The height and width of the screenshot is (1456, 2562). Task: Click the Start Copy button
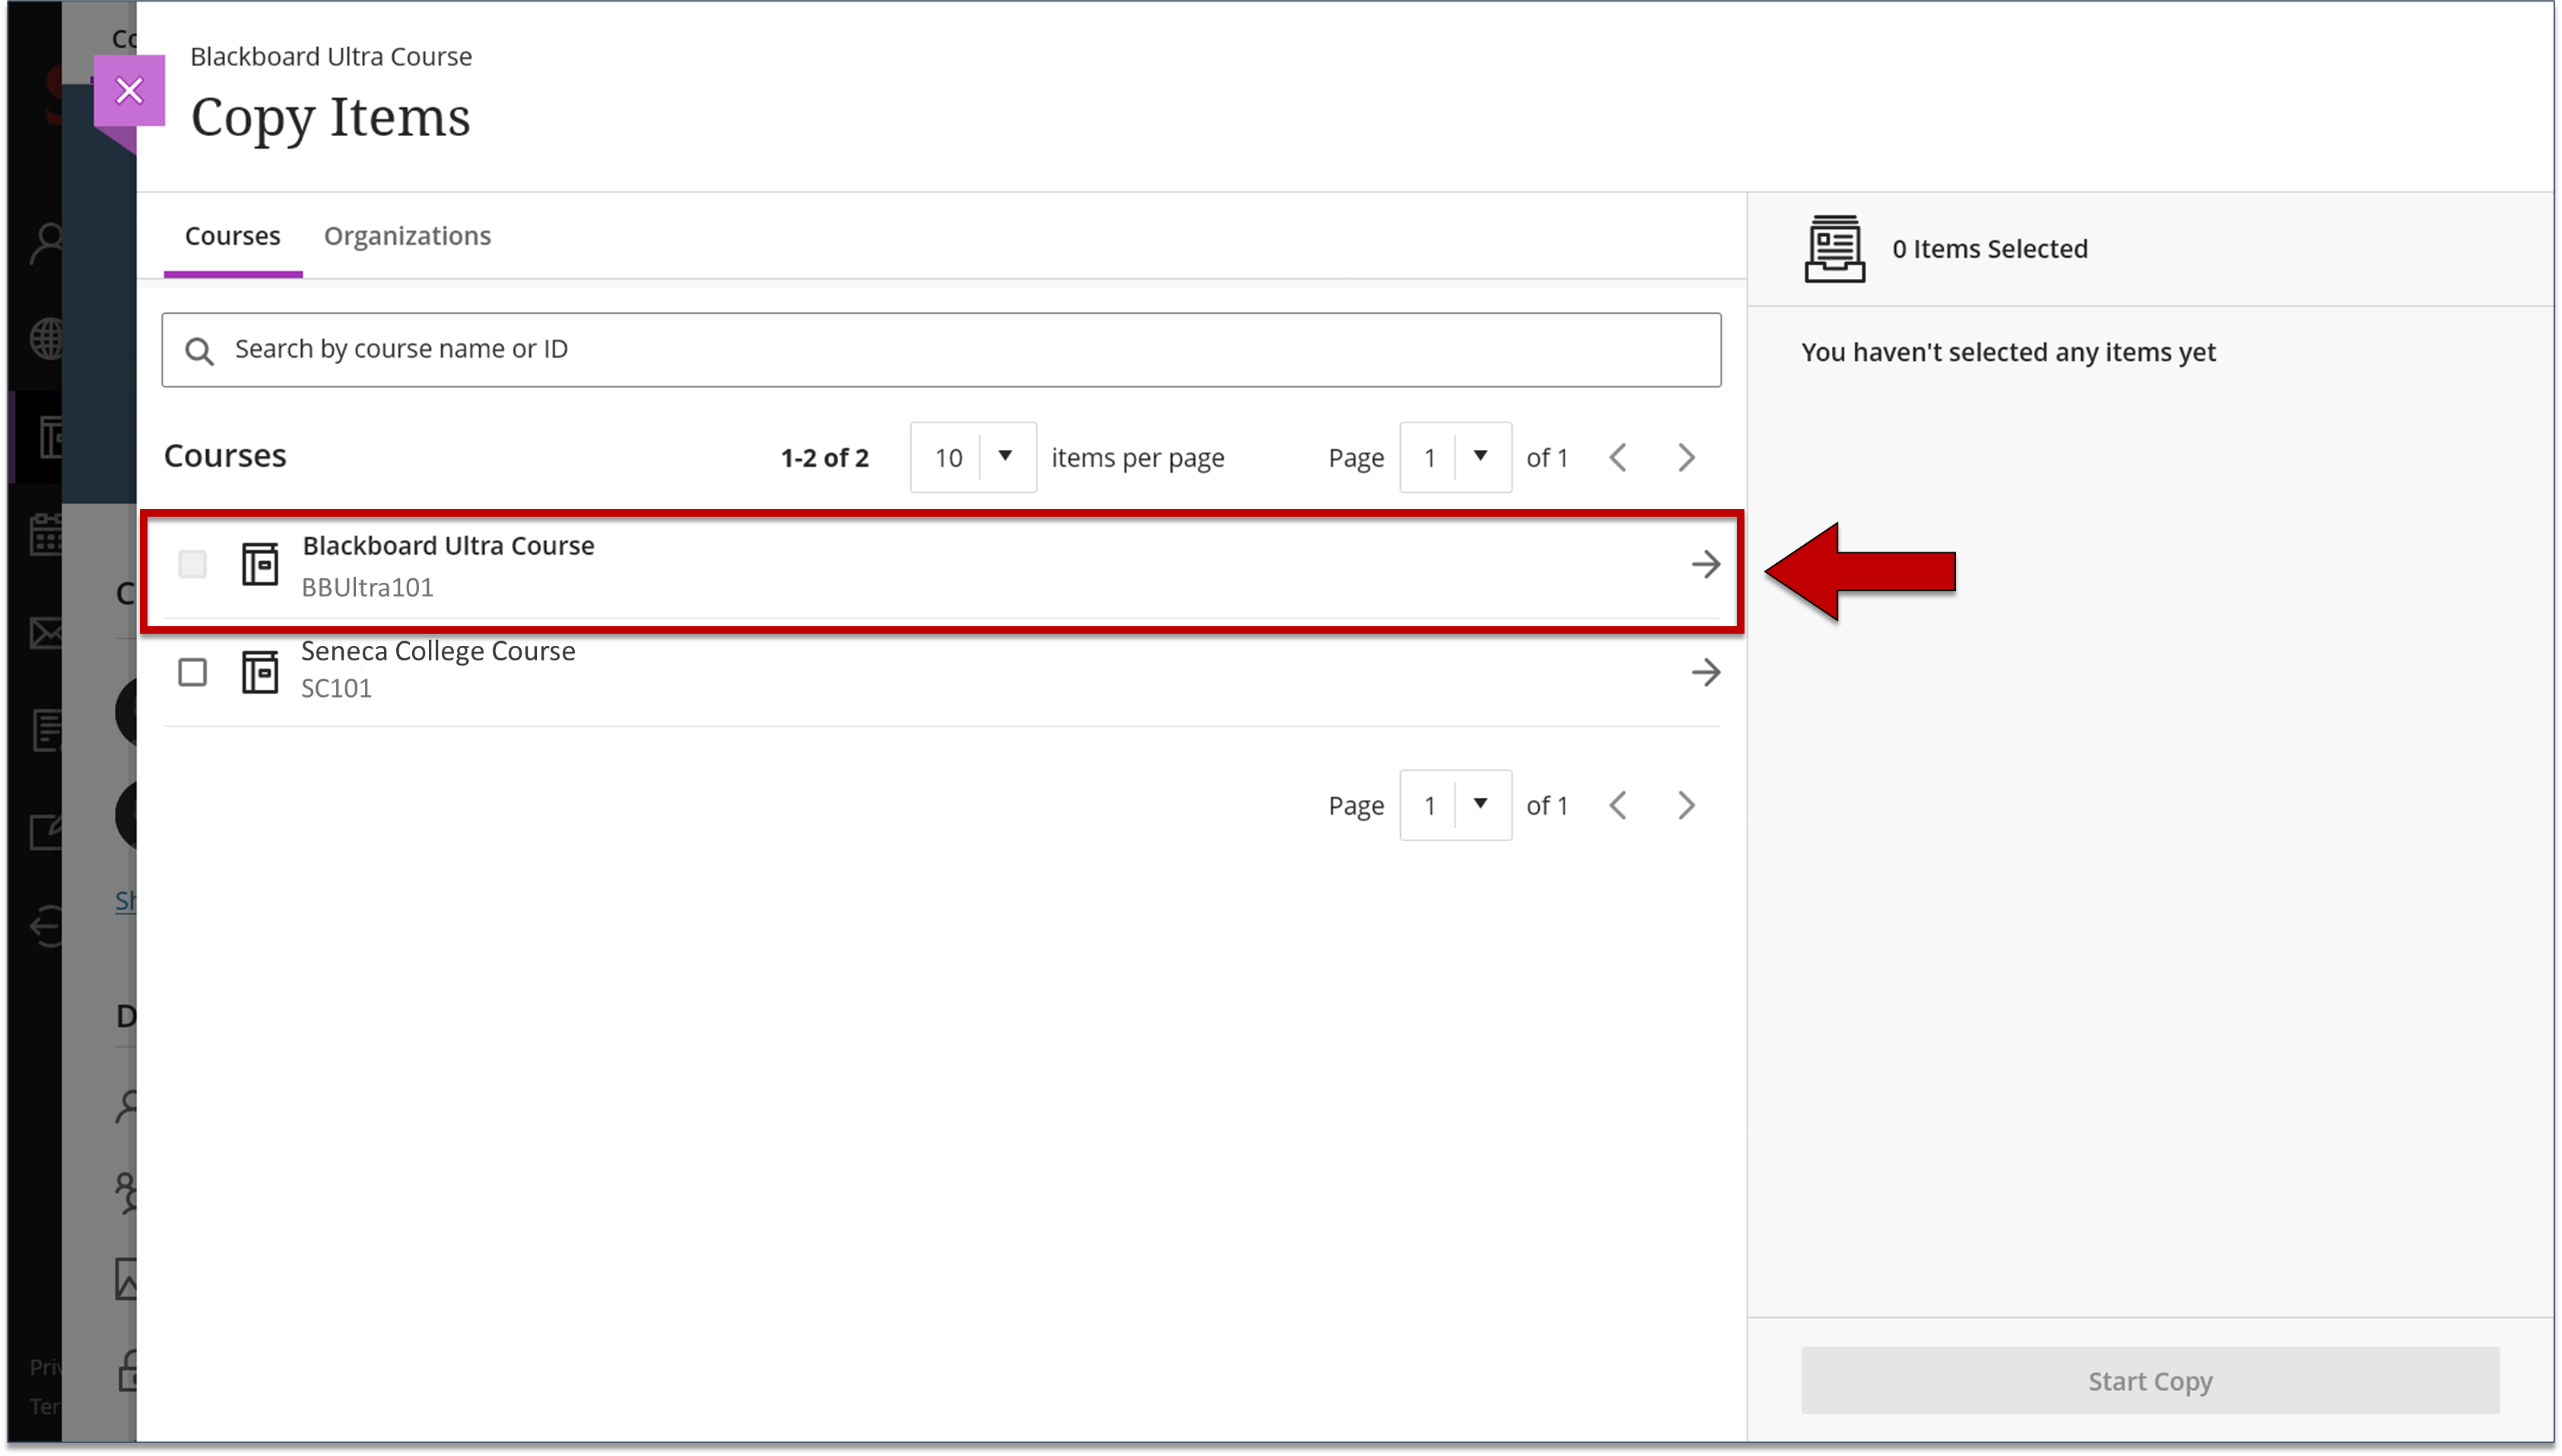[x=2150, y=1381]
